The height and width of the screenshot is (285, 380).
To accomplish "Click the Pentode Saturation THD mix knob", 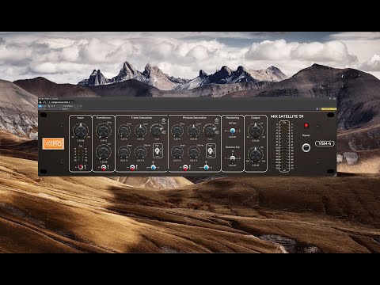I will (193, 152).
